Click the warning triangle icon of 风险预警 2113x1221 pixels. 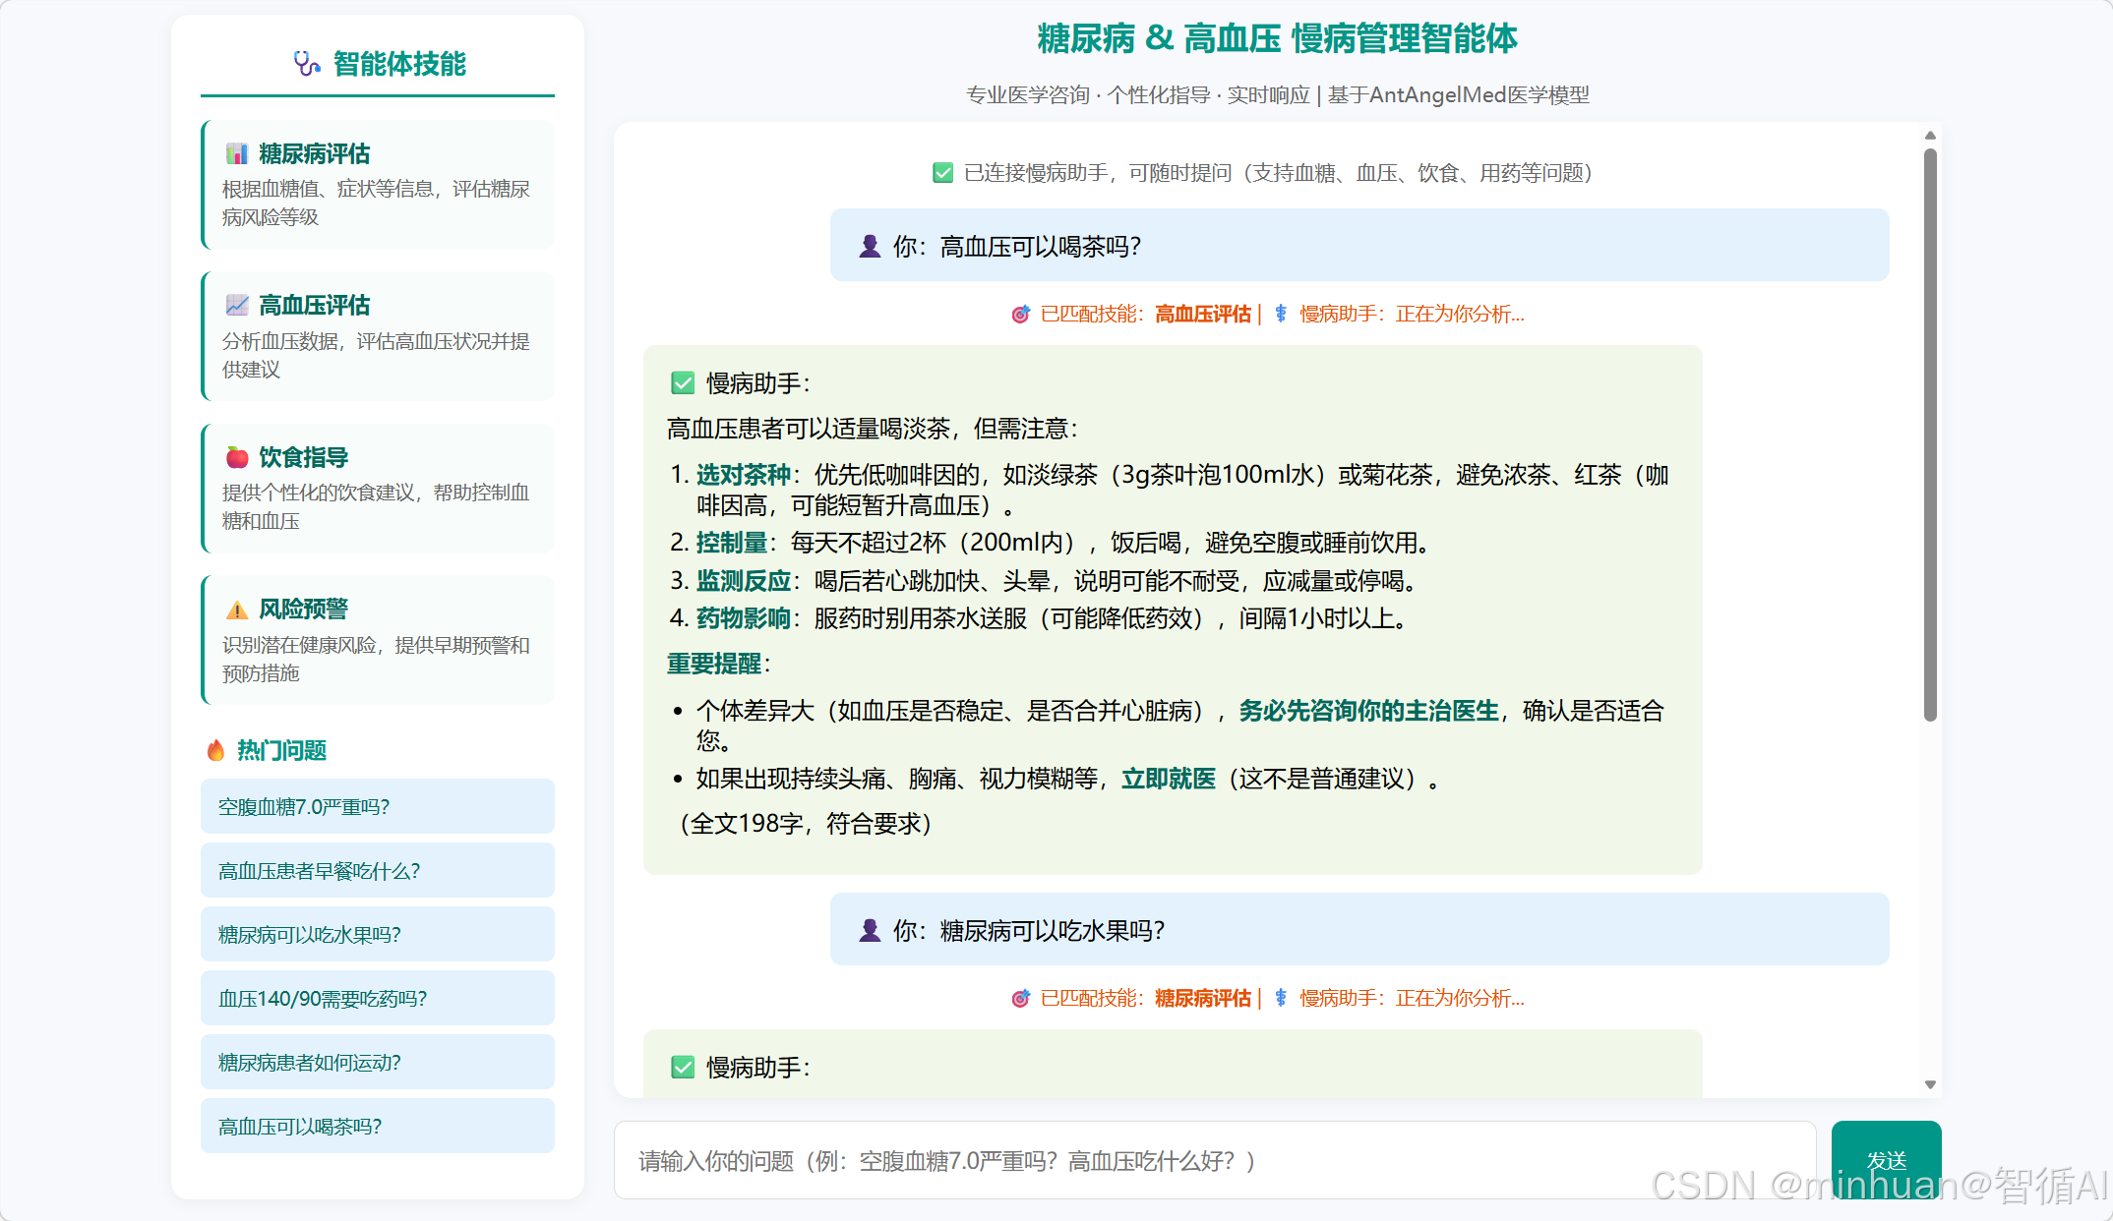click(x=237, y=610)
